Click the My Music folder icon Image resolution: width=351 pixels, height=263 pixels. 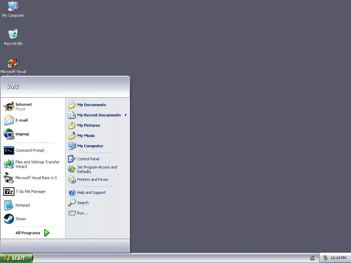(x=72, y=136)
